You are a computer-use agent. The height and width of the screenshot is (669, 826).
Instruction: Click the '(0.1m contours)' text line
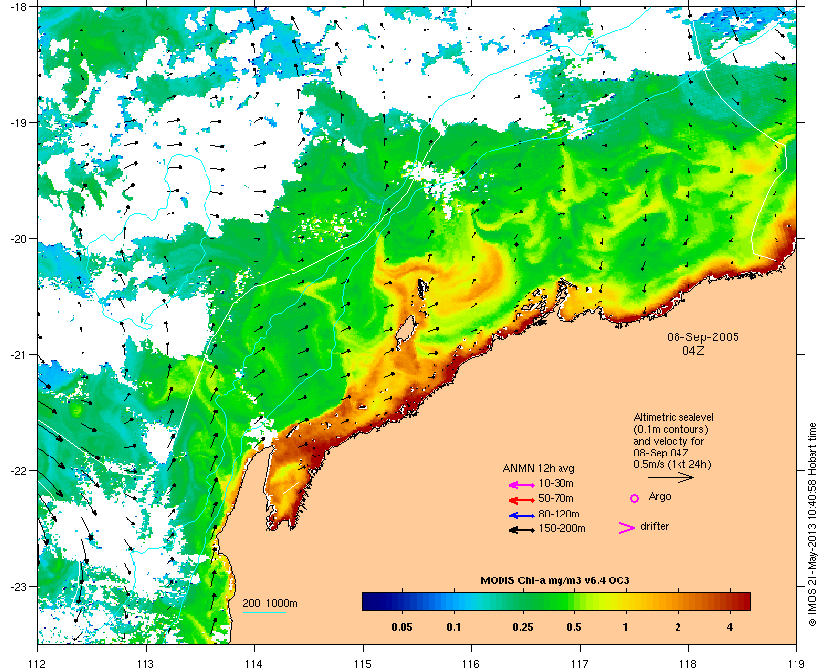pos(671,429)
